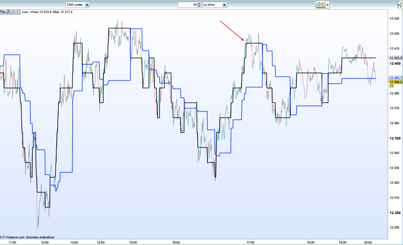Open price settings wrench icon
Viewport: 403px width, 245px height.
point(8,12)
